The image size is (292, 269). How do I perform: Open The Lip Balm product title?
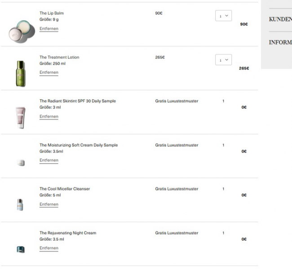click(51, 13)
